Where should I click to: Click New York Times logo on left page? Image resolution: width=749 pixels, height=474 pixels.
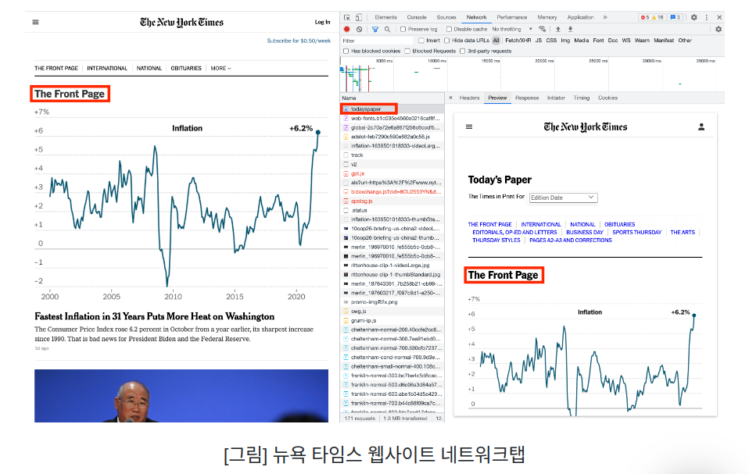click(181, 22)
